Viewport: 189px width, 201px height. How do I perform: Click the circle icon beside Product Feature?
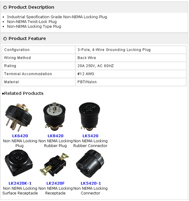tap(5, 39)
